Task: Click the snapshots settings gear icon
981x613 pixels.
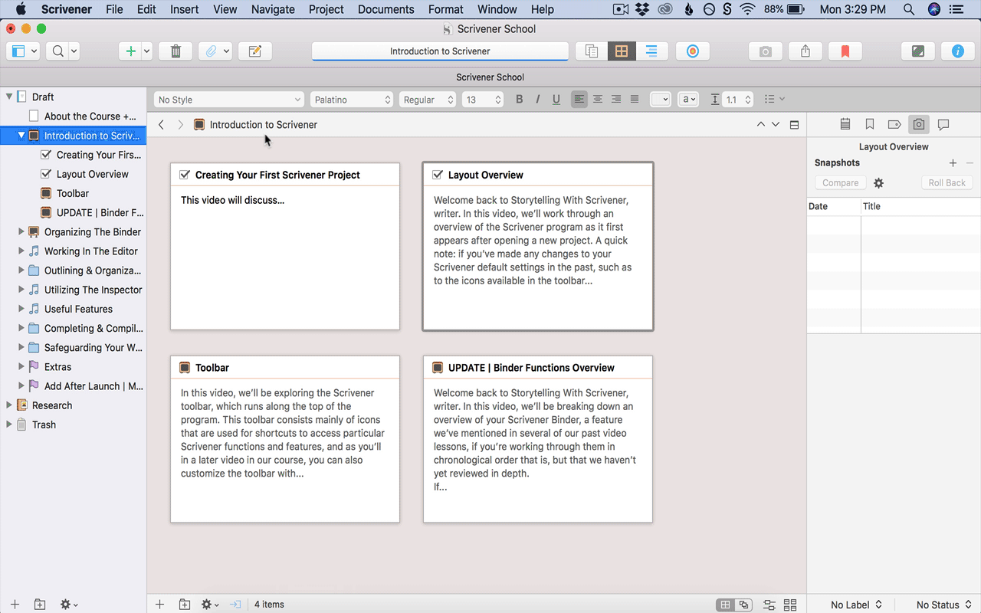Action: (879, 183)
